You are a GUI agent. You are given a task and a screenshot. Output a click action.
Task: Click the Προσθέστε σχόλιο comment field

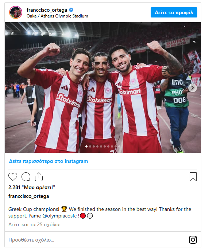[96, 240]
